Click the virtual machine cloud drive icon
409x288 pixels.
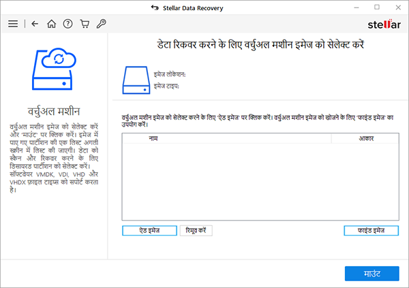coord(54,69)
